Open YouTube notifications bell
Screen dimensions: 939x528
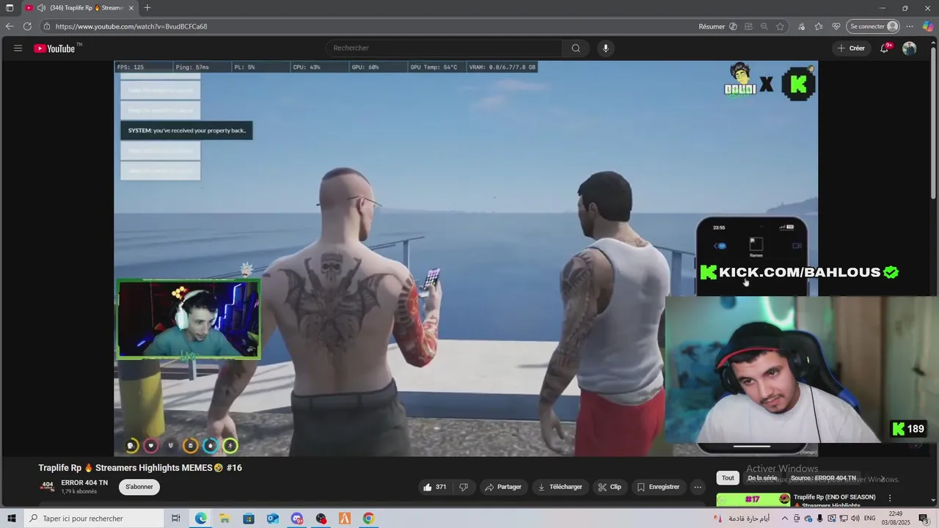coord(885,48)
